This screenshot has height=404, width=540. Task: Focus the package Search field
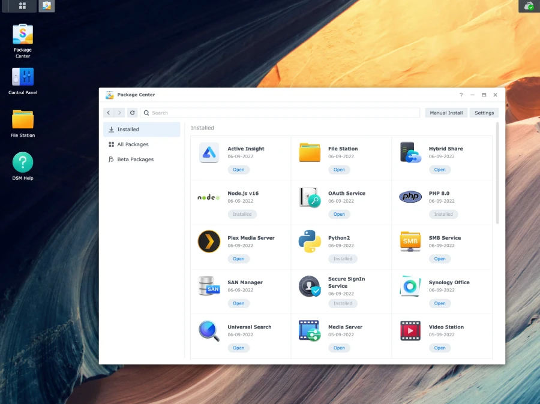tap(280, 113)
